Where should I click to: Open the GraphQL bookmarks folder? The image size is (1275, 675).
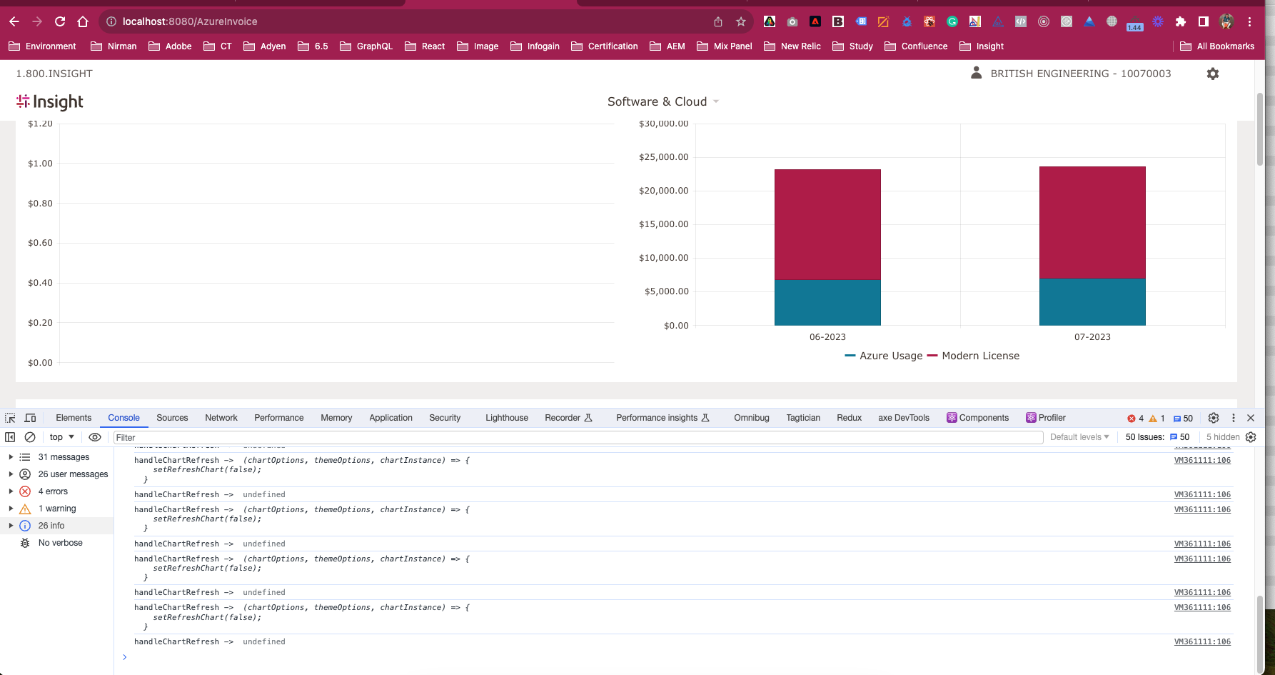pyautogui.click(x=366, y=46)
